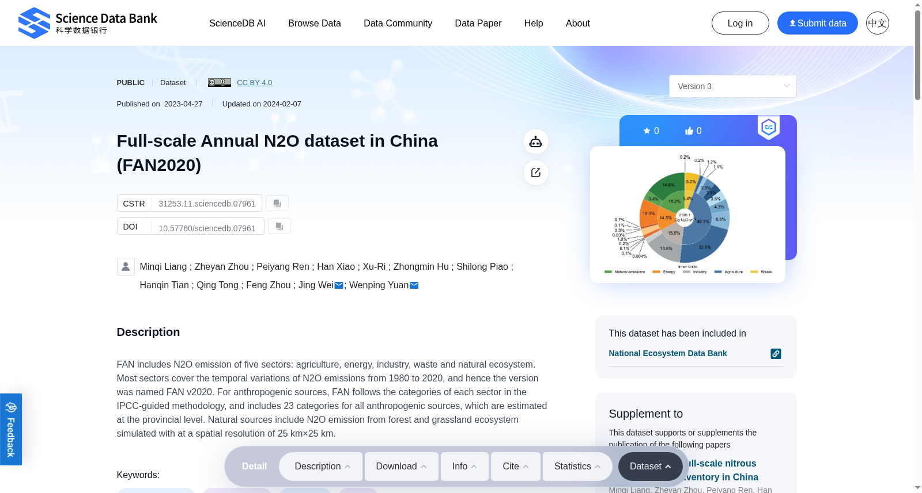Viewport: 922px width, 493px height.
Task: Open National Ecosystem Data Bank link icon
Action: 776,354
